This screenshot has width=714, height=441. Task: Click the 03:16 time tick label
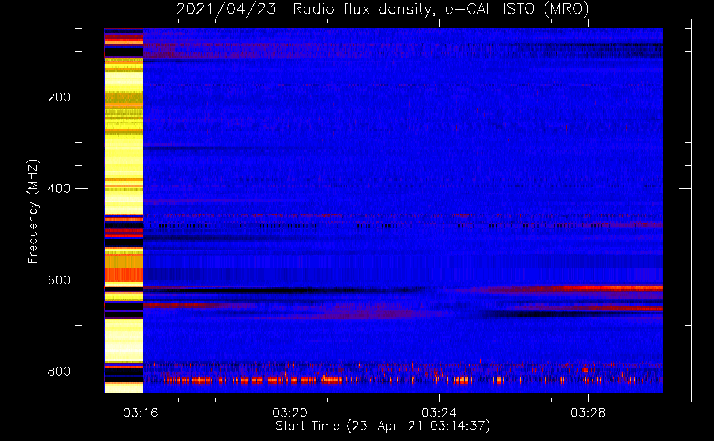[x=141, y=413]
